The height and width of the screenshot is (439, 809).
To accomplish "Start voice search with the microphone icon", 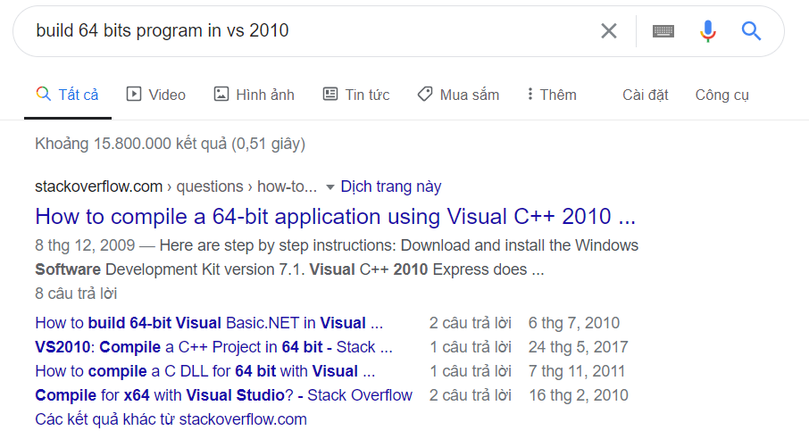I will [708, 31].
